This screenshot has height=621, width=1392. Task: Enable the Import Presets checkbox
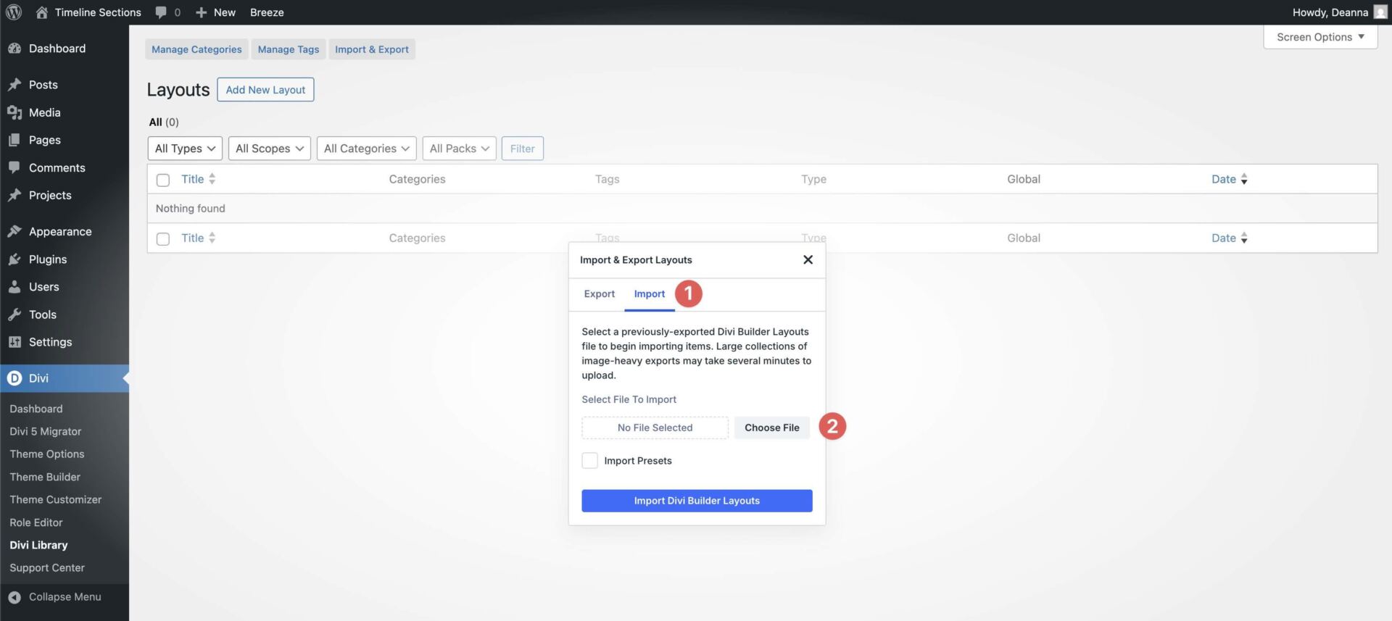tap(590, 461)
